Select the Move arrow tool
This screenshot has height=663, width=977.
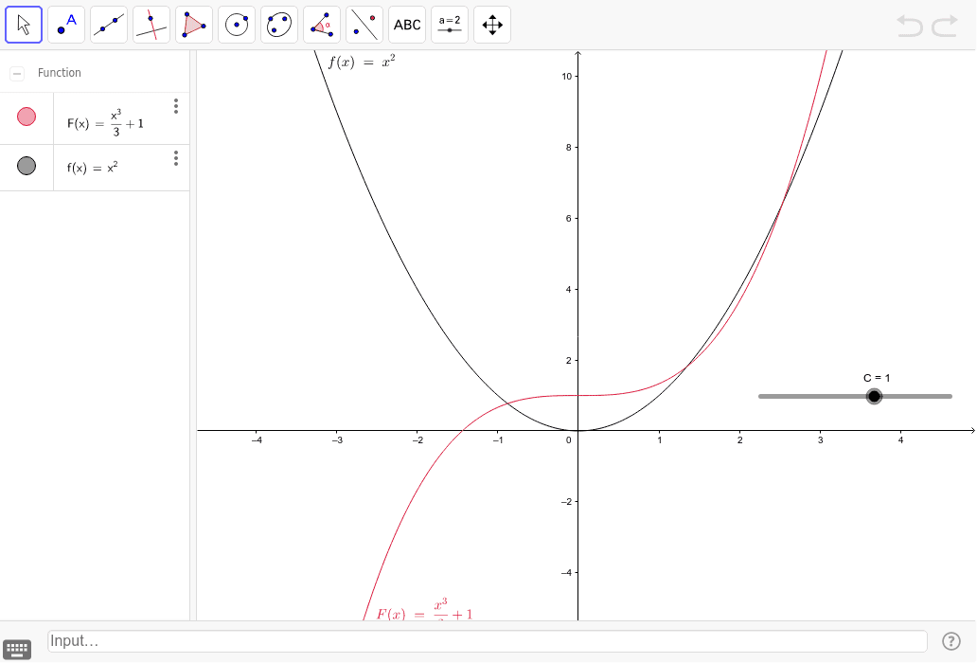[x=24, y=25]
